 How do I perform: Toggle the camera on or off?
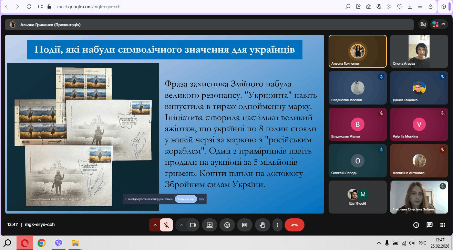pyautogui.click(x=193, y=225)
